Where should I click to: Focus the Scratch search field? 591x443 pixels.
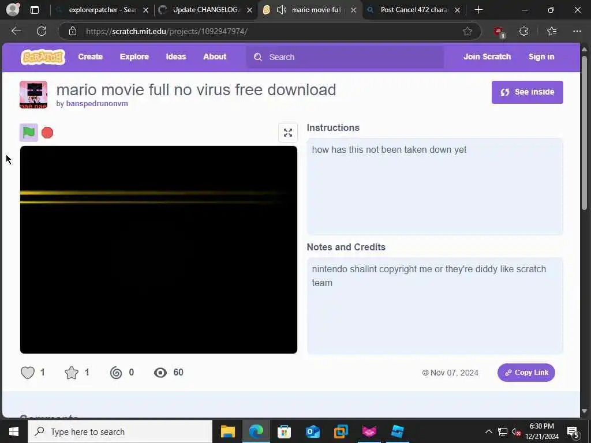(x=345, y=57)
